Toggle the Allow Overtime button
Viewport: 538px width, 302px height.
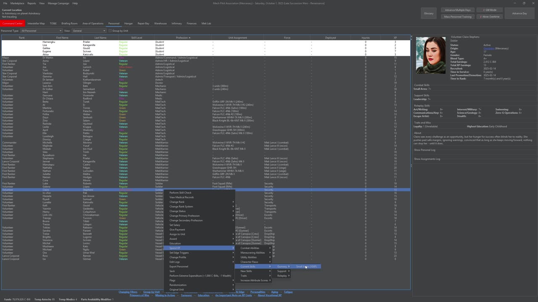[490, 17]
